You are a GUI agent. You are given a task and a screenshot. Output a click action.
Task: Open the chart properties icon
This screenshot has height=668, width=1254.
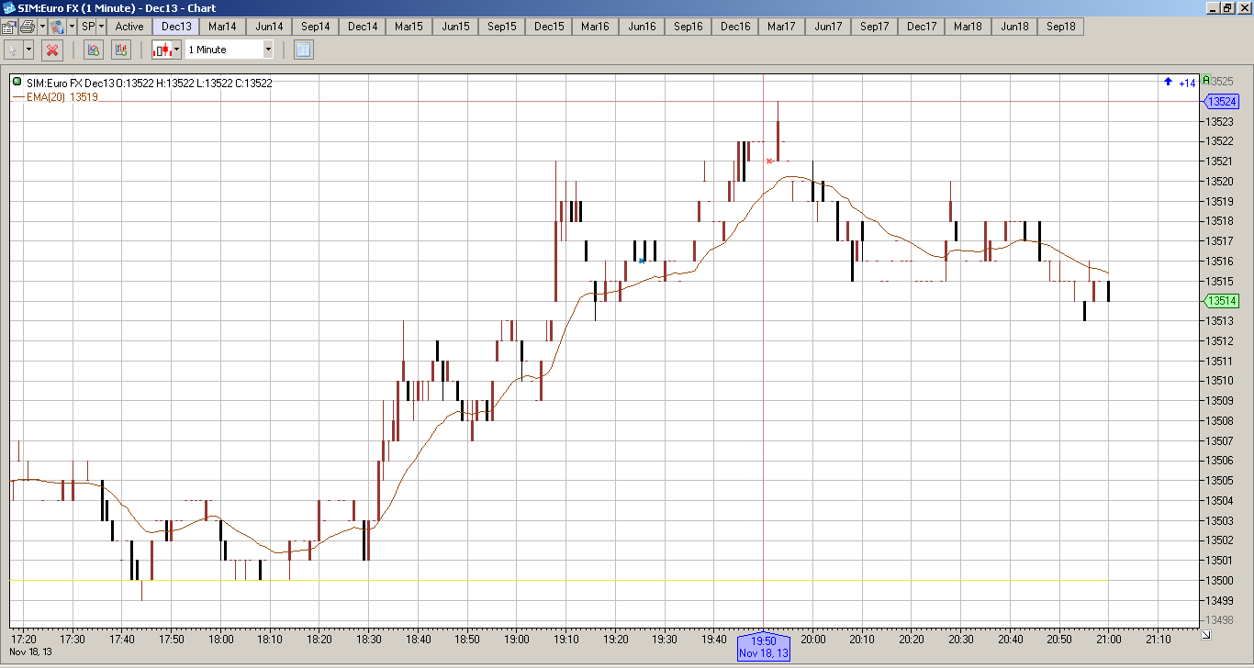pyautogui.click(x=8, y=27)
